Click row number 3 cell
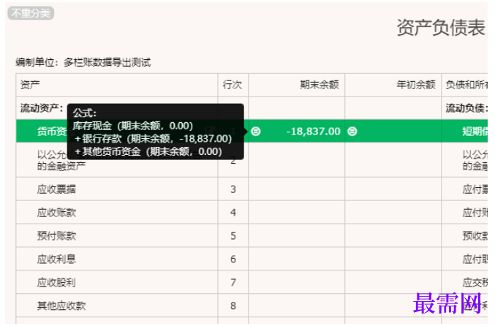Viewport: 495px width, 326px height. click(233, 189)
